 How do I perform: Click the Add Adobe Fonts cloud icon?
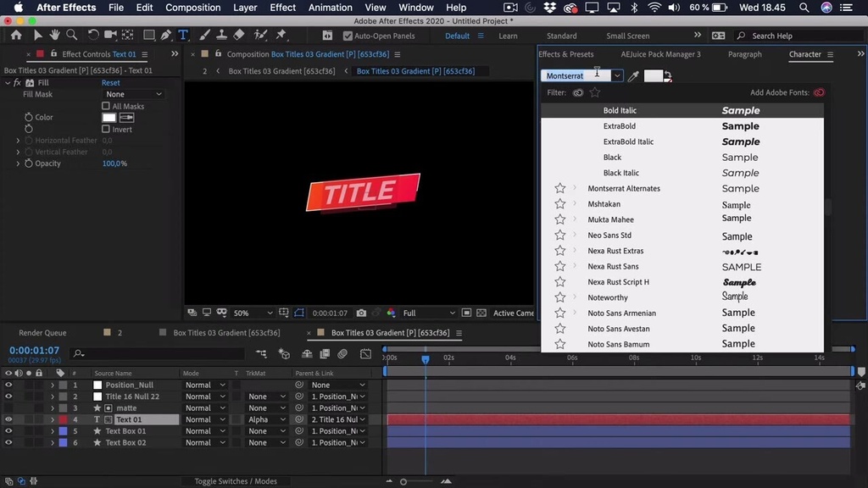(820, 92)
